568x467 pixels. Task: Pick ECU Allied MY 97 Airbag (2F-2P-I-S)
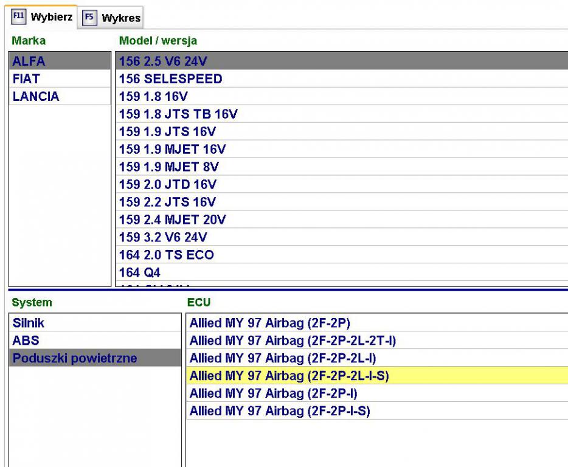coord(377,411)
